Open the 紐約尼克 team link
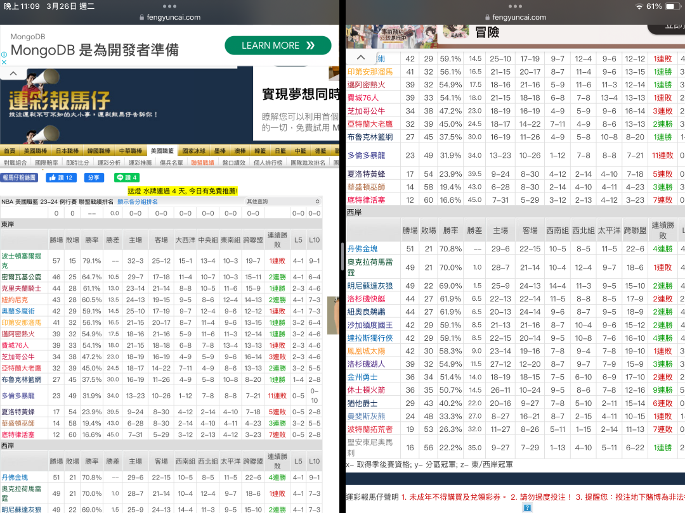This screenshot has height=513, width=685. 15,300
